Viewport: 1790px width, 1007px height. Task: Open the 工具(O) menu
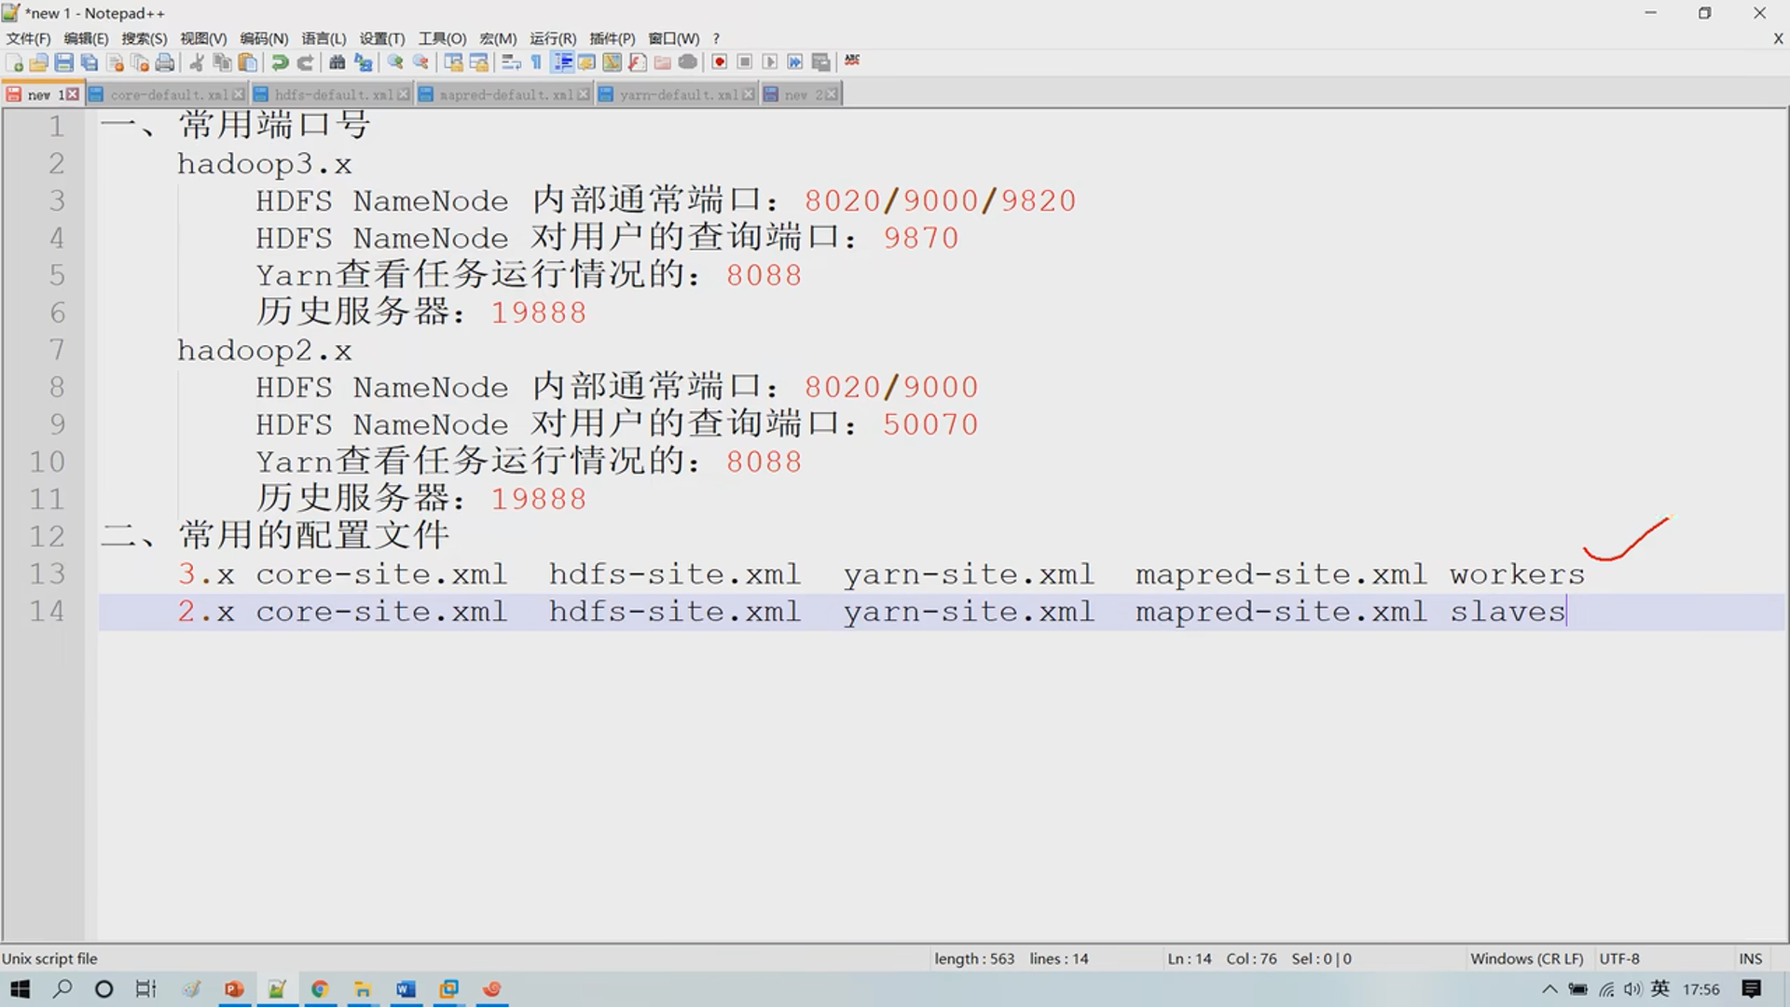click(x=442, y=38)
